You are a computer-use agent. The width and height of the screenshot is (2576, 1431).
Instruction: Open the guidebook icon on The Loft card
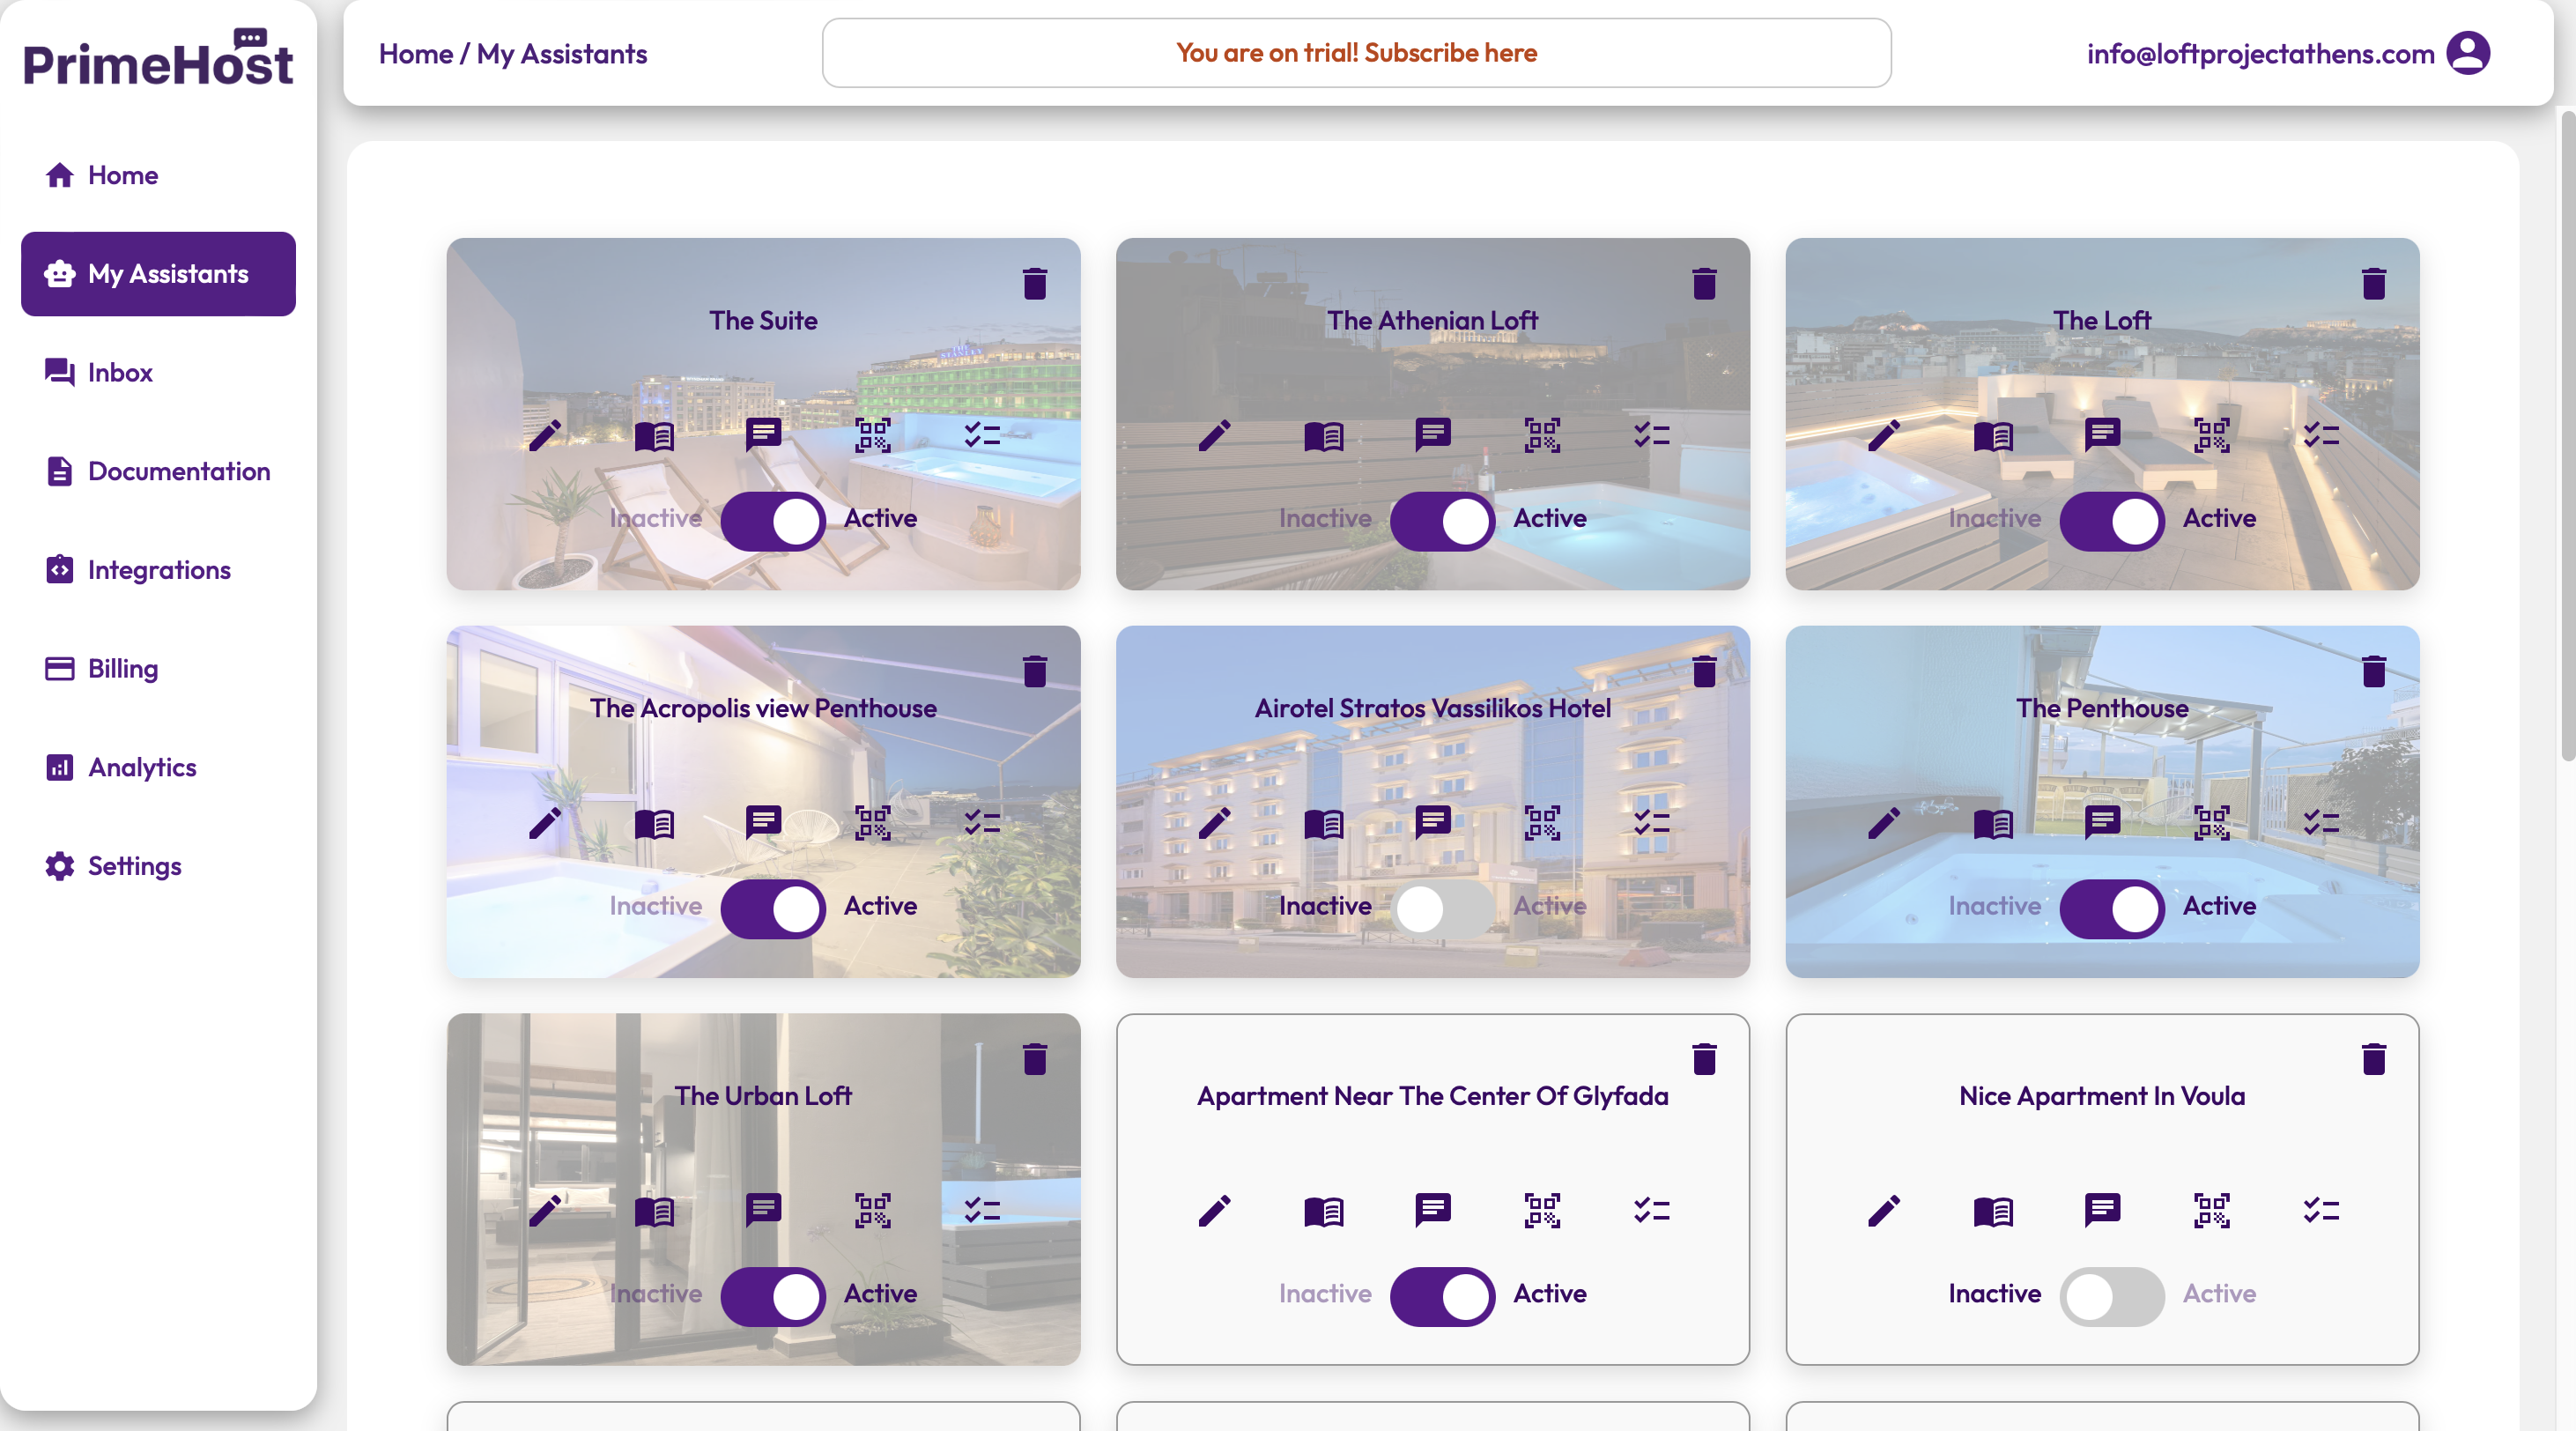1992,436
